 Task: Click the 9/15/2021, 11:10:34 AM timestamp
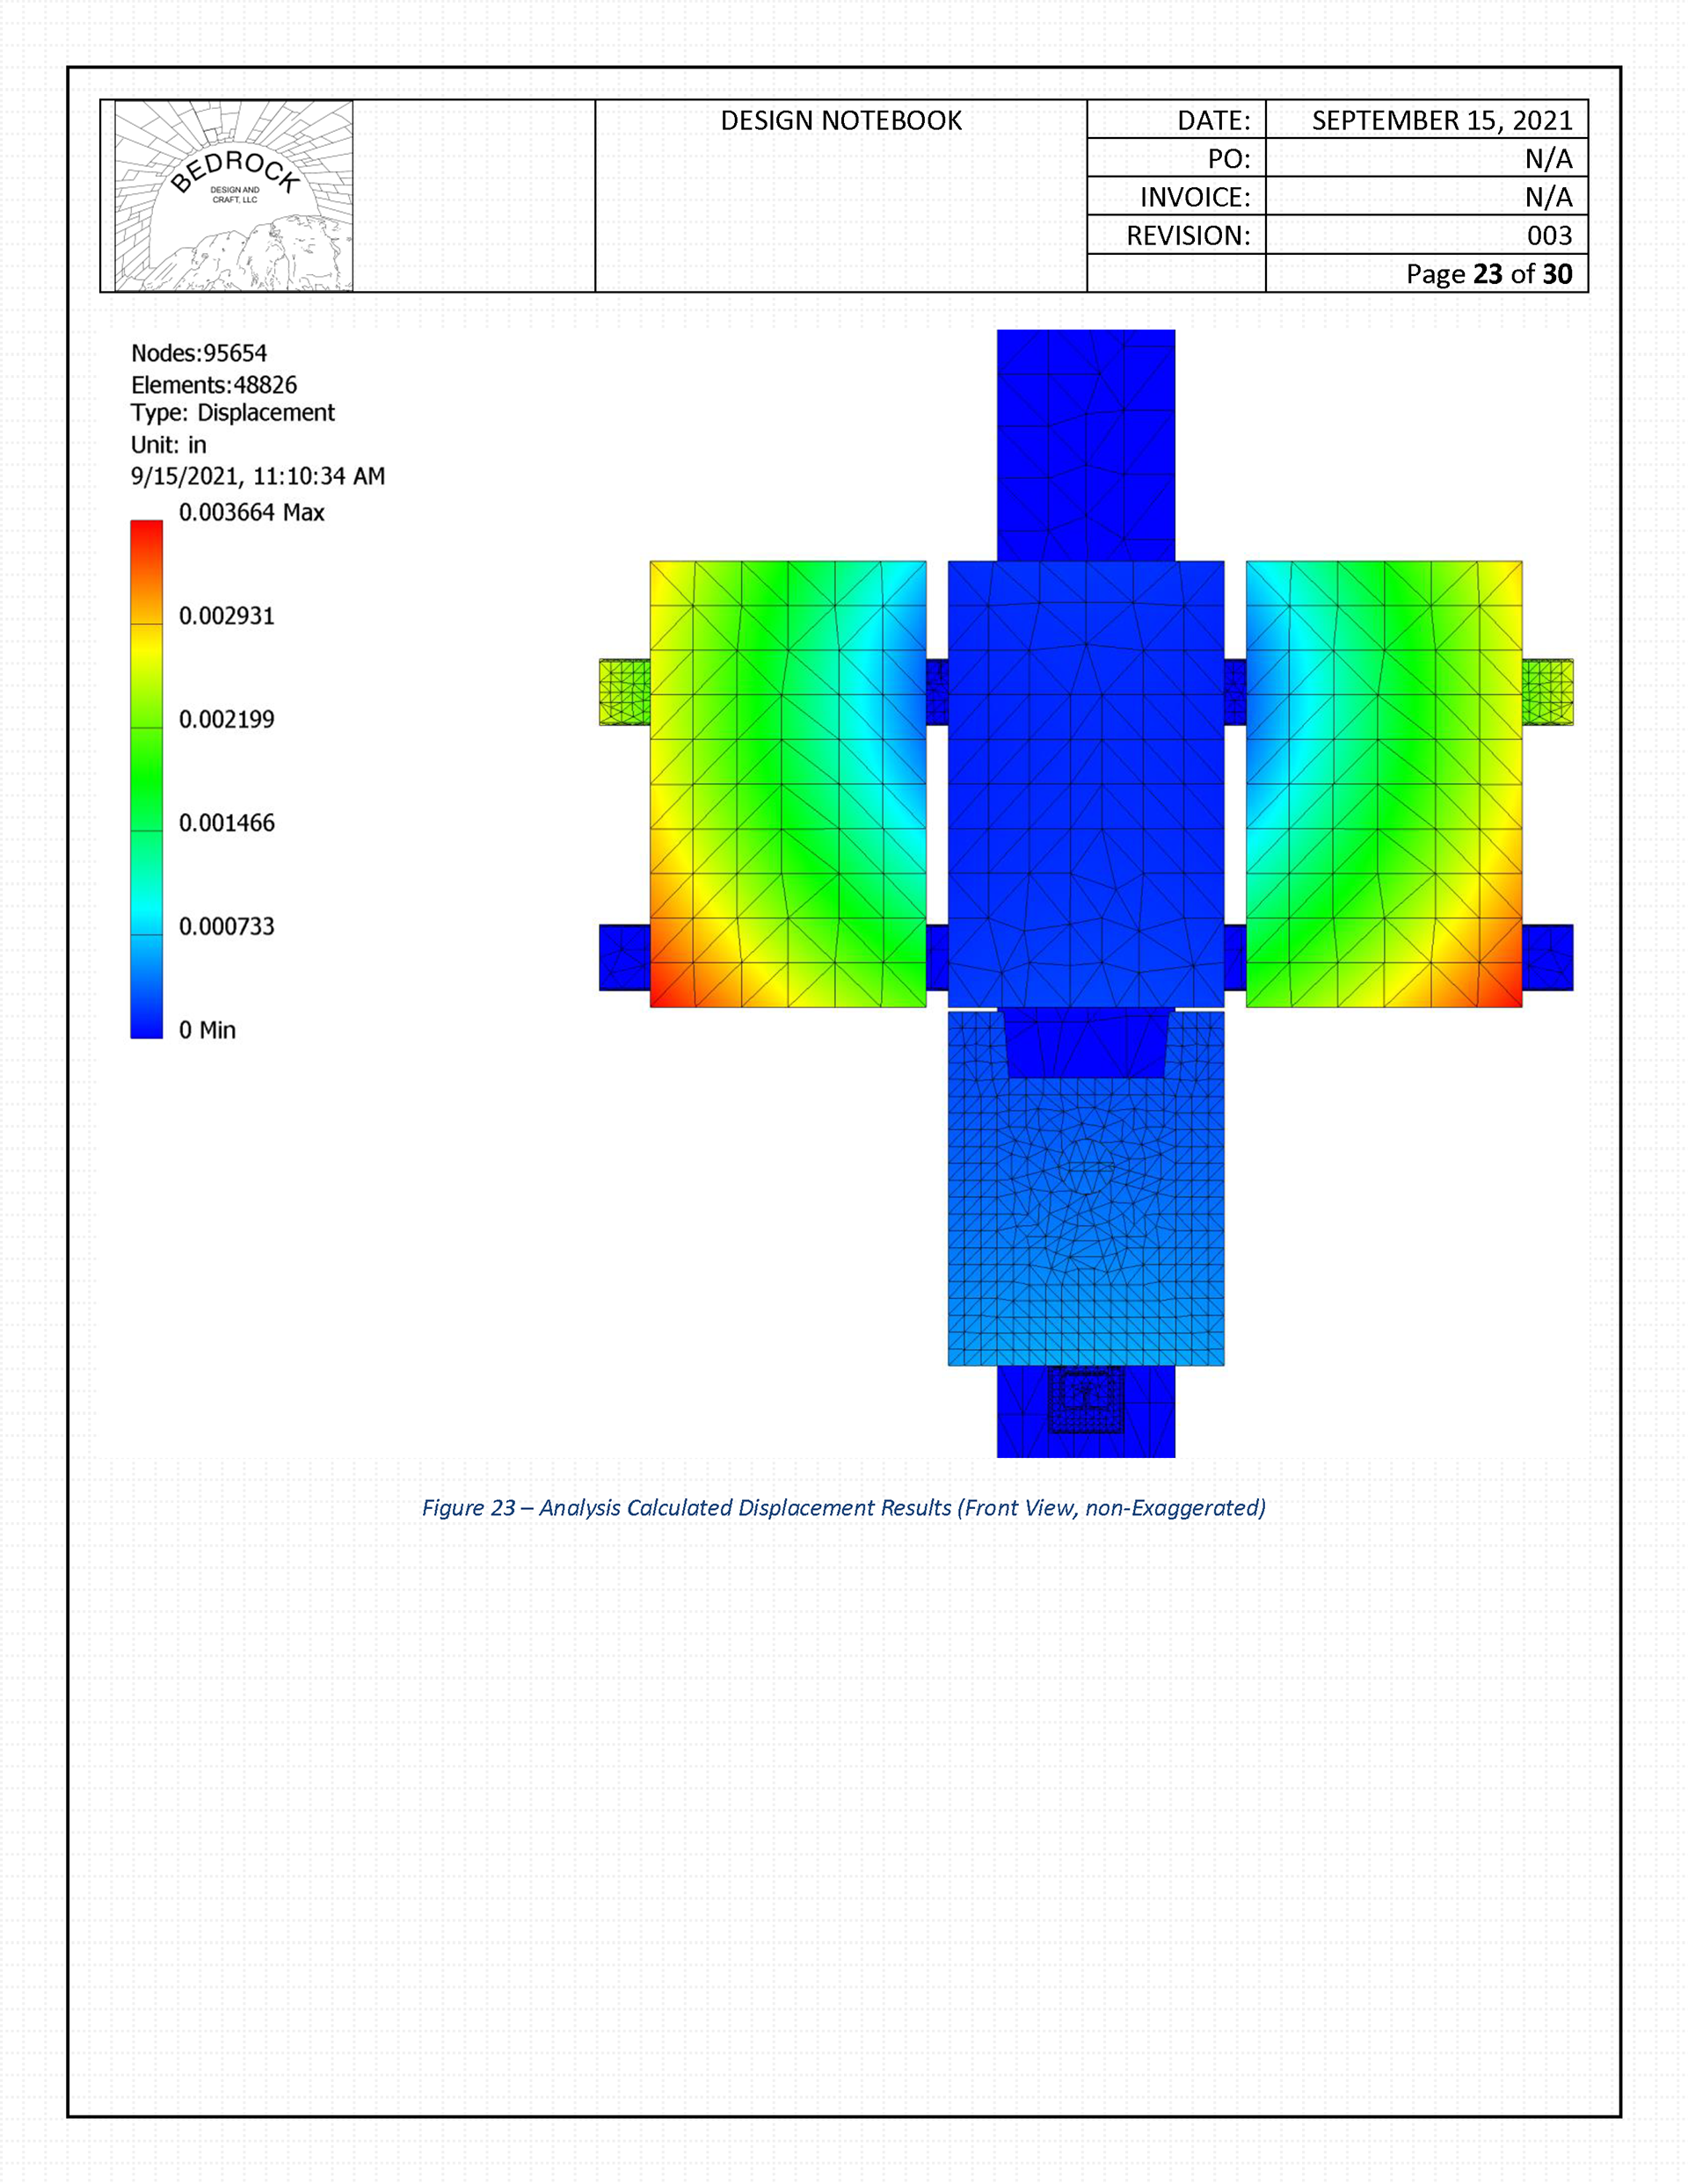click(257, 477)
